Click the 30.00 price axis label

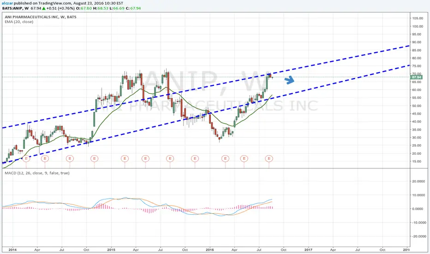pos(418,138)
